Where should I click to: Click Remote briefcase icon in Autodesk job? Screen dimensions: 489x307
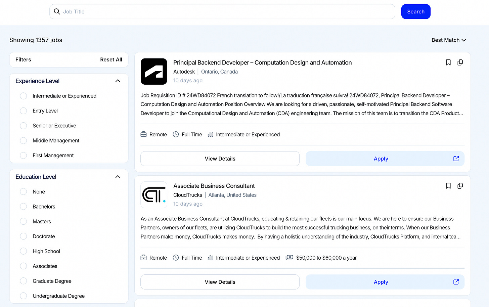click(144, 134)
